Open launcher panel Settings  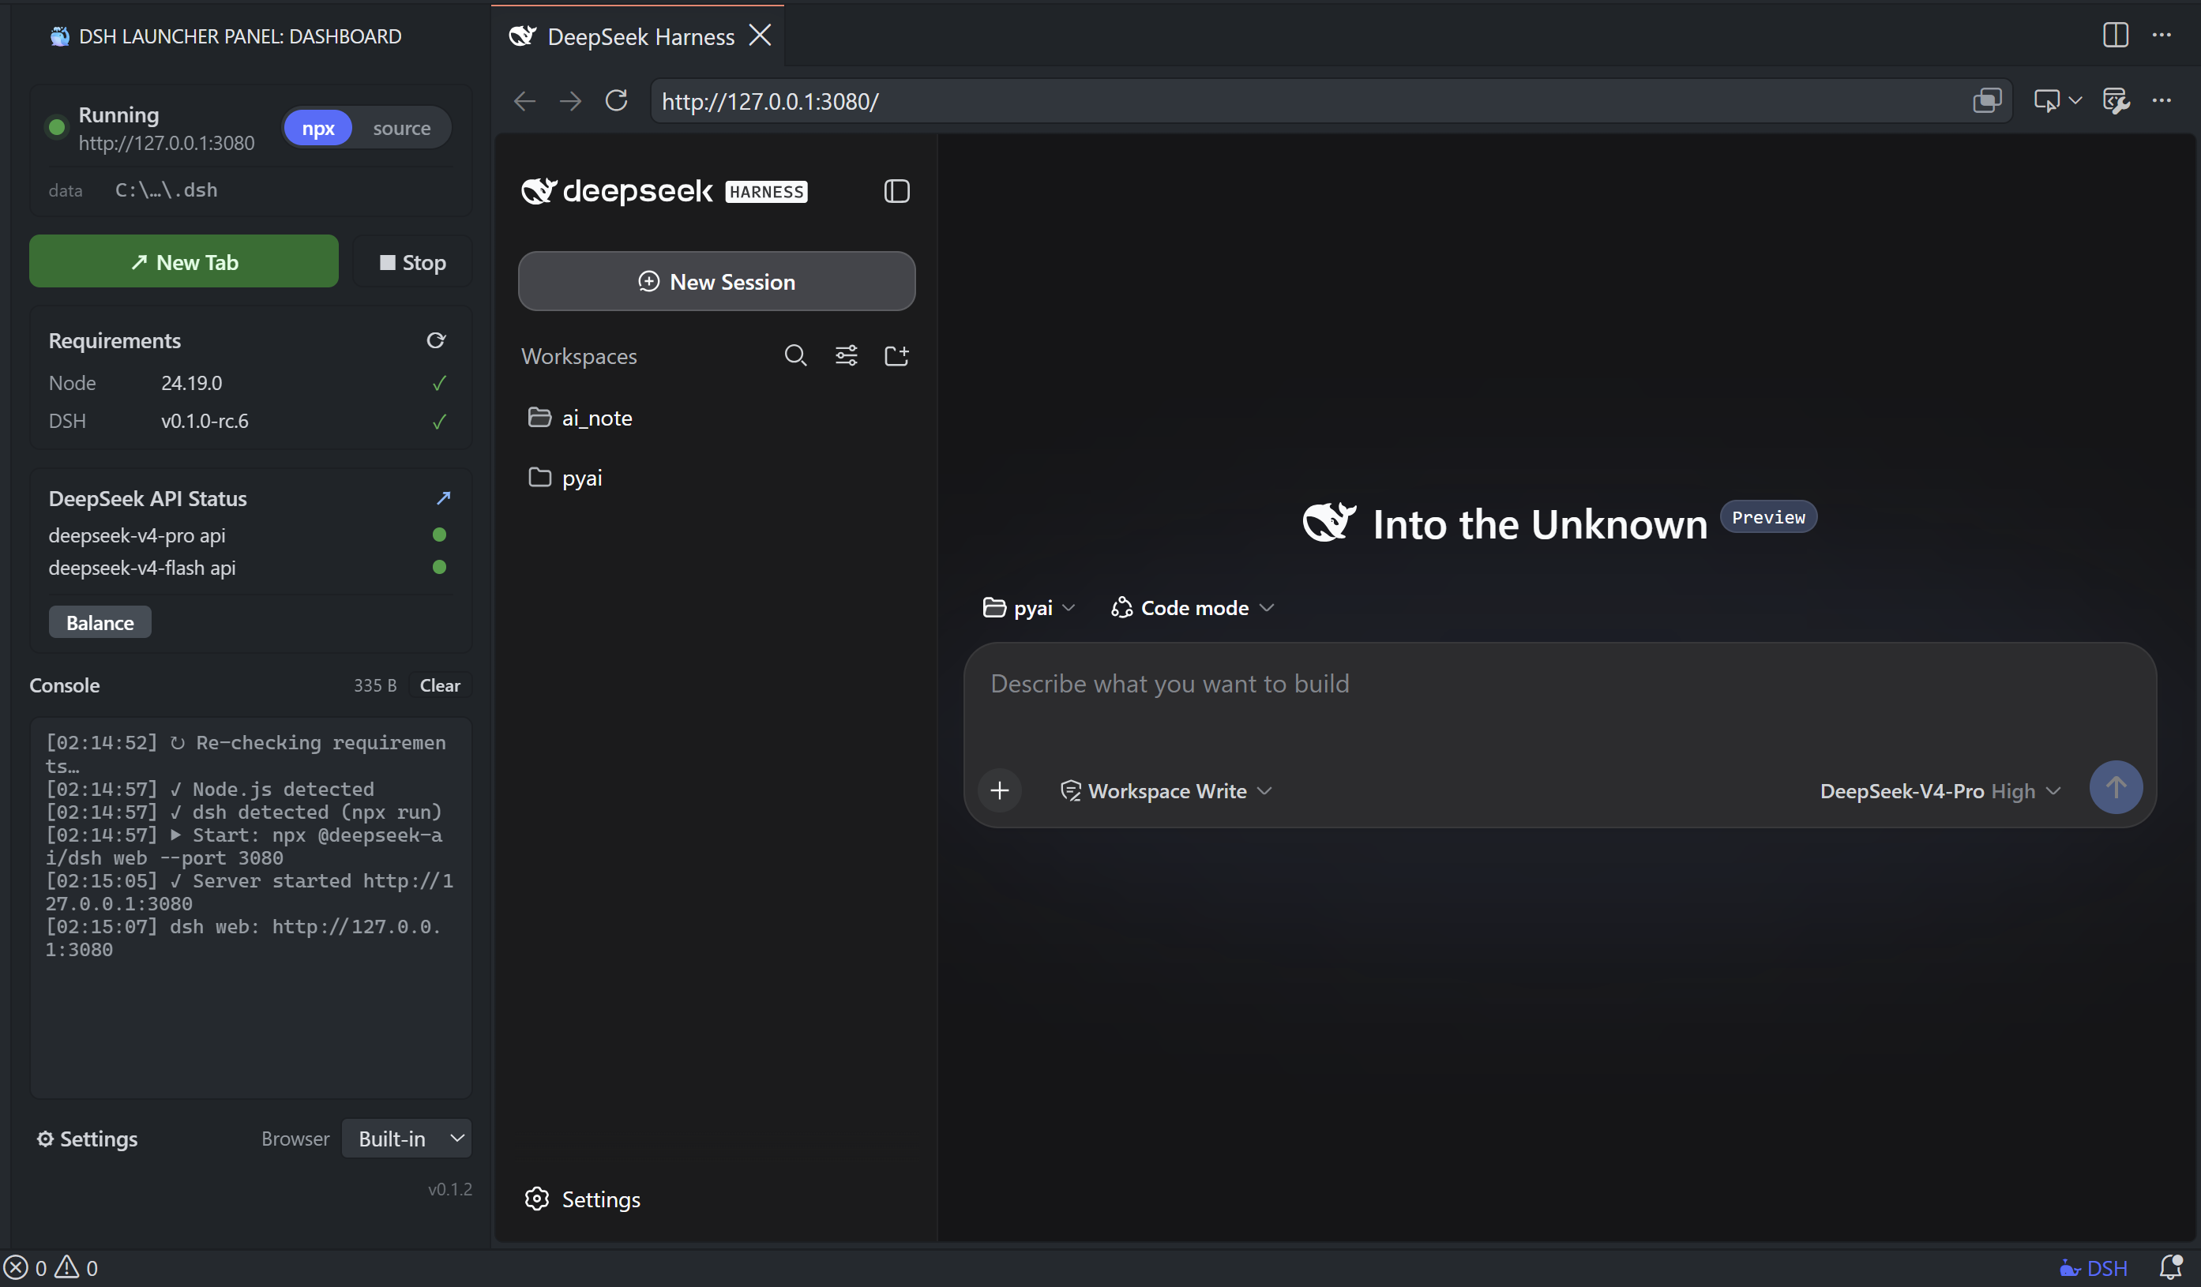click(88, 1139)
